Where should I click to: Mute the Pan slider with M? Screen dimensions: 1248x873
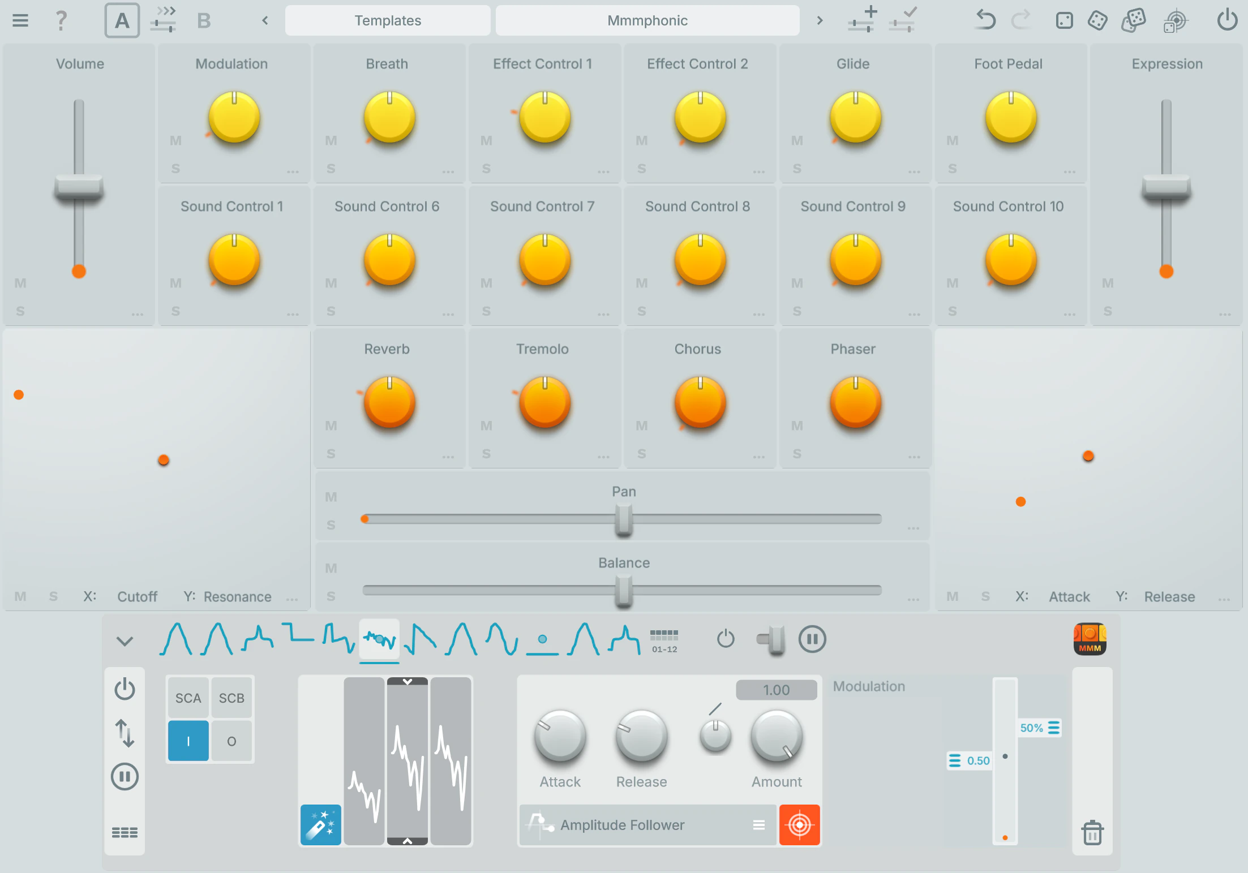(x=331, y=497)
